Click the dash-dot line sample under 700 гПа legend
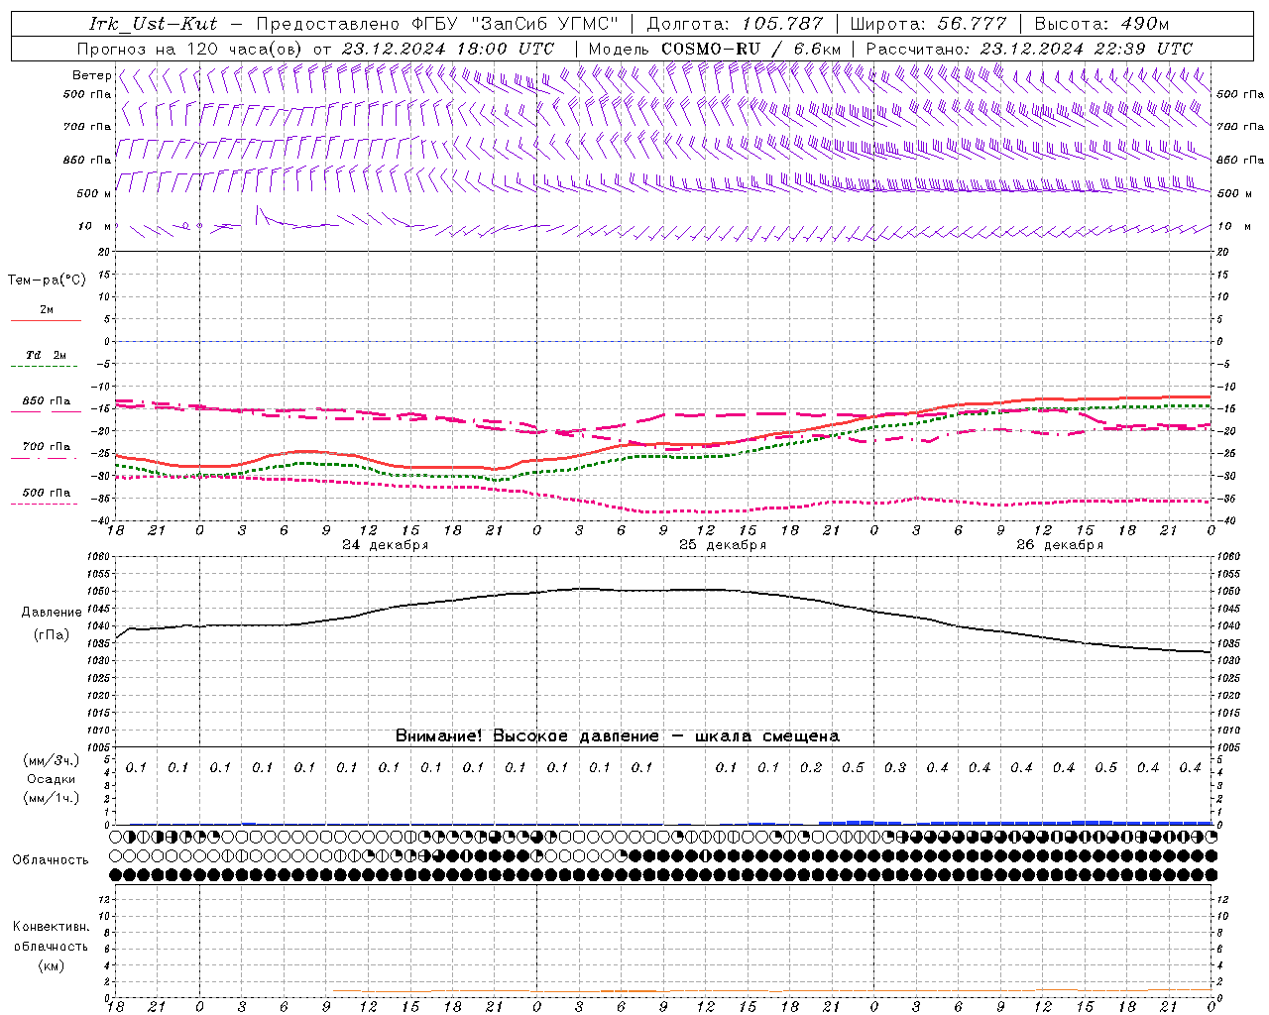The width and height of the screenshot is (1269, 1015). pos(46,458)
